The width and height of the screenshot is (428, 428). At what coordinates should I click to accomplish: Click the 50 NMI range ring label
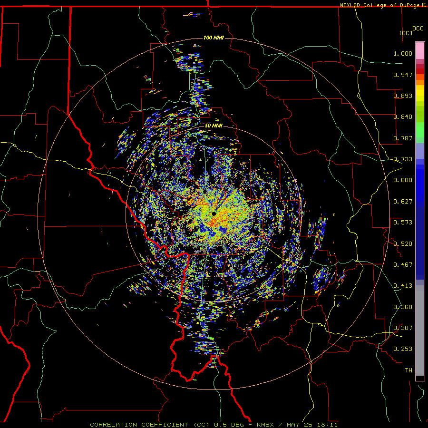click(x=214, y=126)
